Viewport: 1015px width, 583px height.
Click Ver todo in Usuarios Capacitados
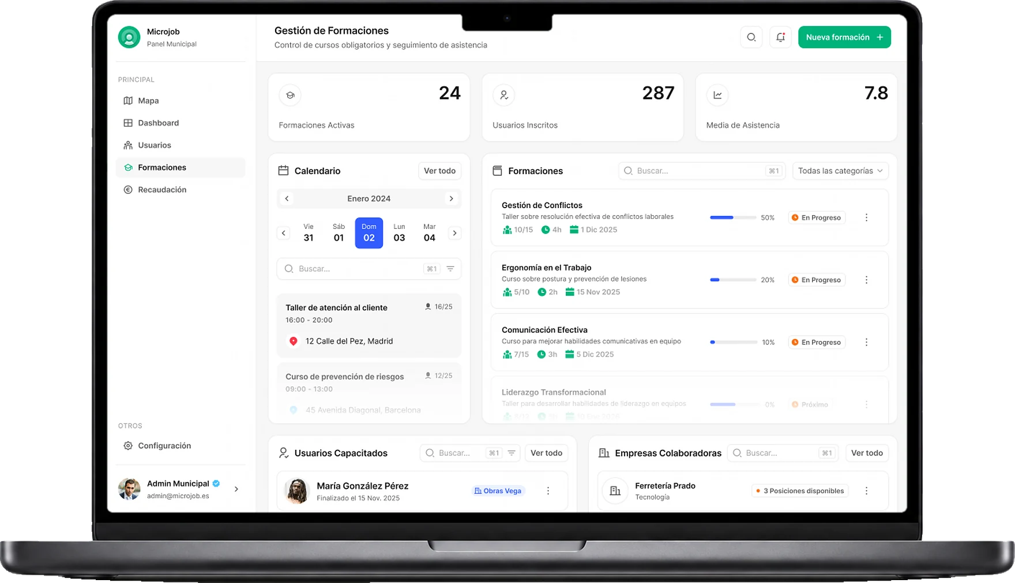tap(546, 453)
